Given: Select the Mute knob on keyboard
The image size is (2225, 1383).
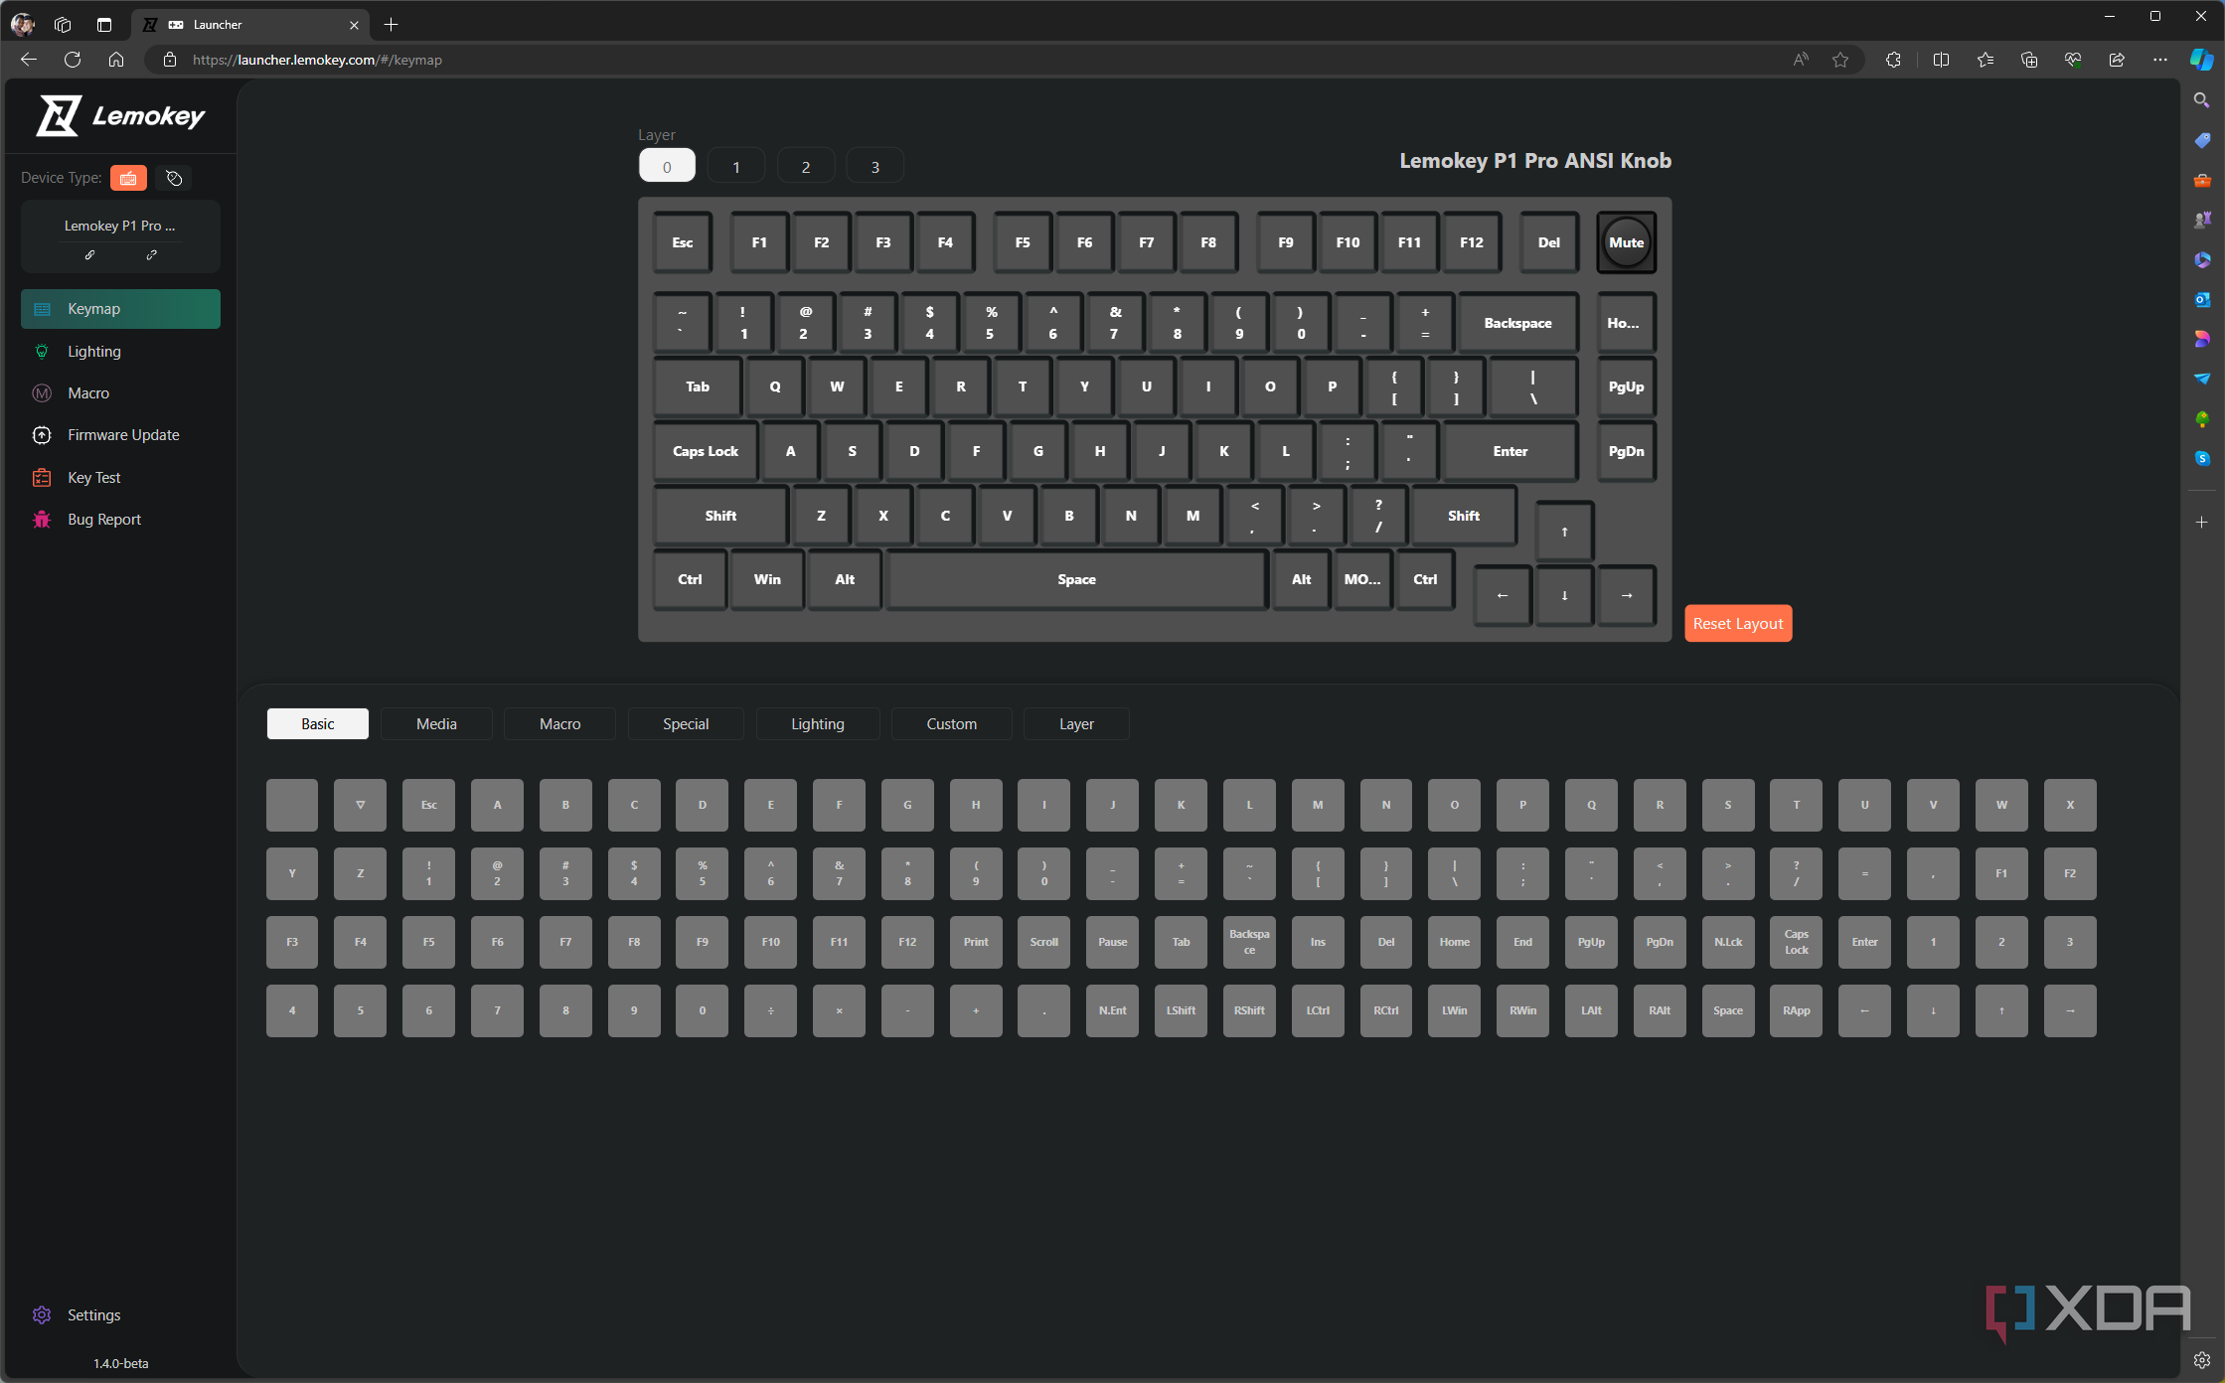Looking at the screenshot, I should point(1627,242).
